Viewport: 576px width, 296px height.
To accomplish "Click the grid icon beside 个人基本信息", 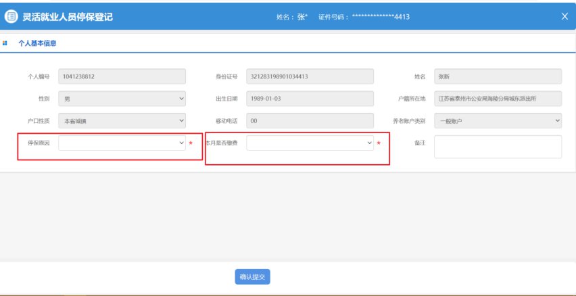I will click(6, 43).
